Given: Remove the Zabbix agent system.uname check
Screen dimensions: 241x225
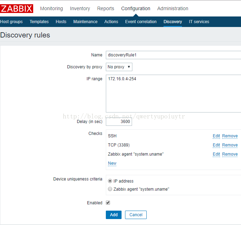Looking at the screenshot, I should [230, 154].
